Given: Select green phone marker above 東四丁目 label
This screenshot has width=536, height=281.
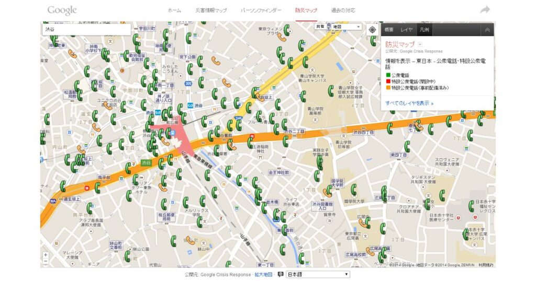Looking at the screenshot, I should tap(407, 146).
